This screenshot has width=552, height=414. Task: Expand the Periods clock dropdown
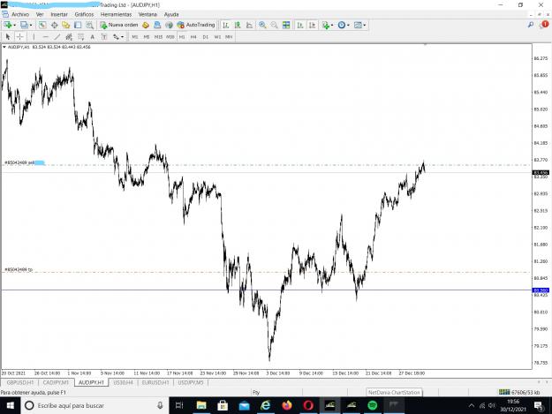(348, 25)
